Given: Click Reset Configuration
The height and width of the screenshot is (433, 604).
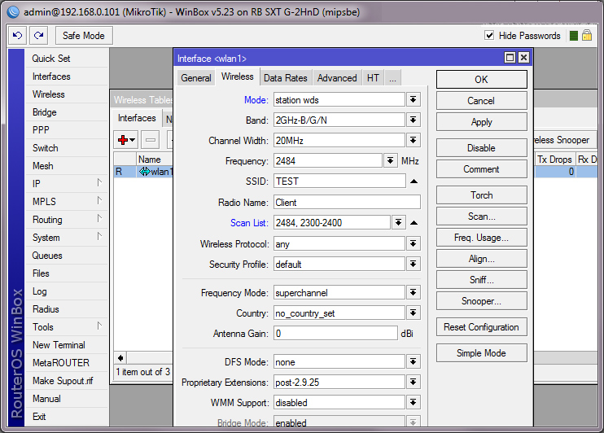Looking at the screenshot, I should coord(482,327).
